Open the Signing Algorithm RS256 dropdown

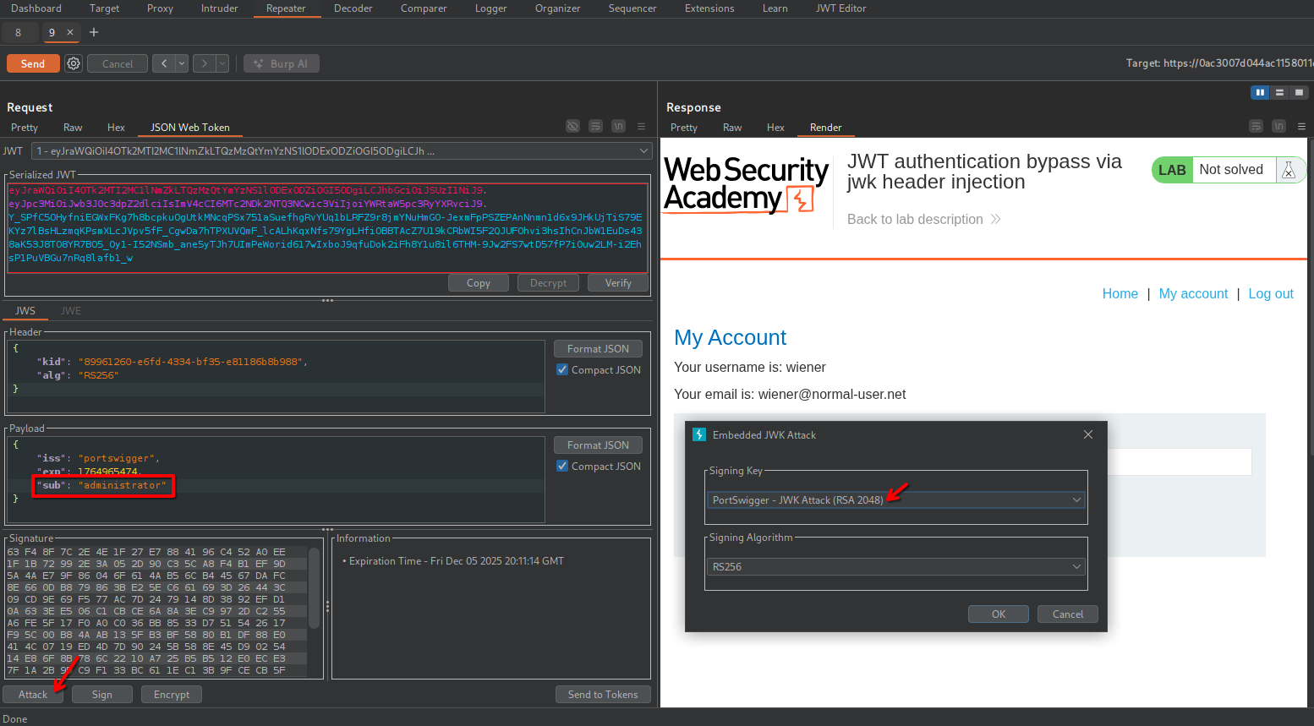(895, 567)
